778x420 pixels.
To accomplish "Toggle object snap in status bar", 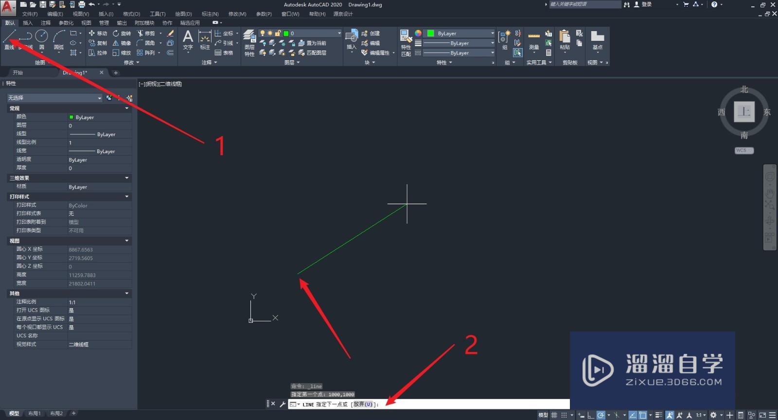I will pyautogui.click(x=643, y=415).
